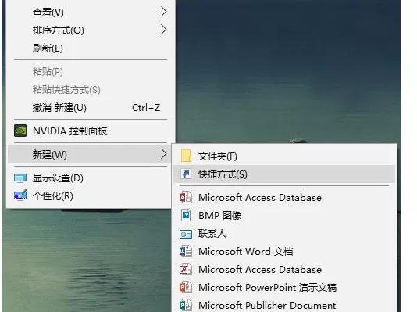Image resolution: width=417 pixels, height=312 pixels.
Task: Click the Publisher document icon
Action: tap(186, 305)
